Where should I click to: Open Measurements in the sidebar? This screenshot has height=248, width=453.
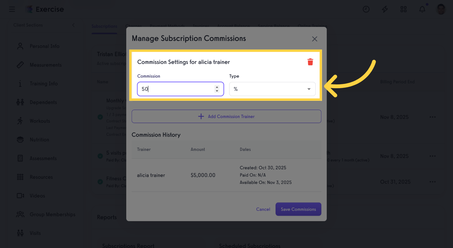[45, 65]
